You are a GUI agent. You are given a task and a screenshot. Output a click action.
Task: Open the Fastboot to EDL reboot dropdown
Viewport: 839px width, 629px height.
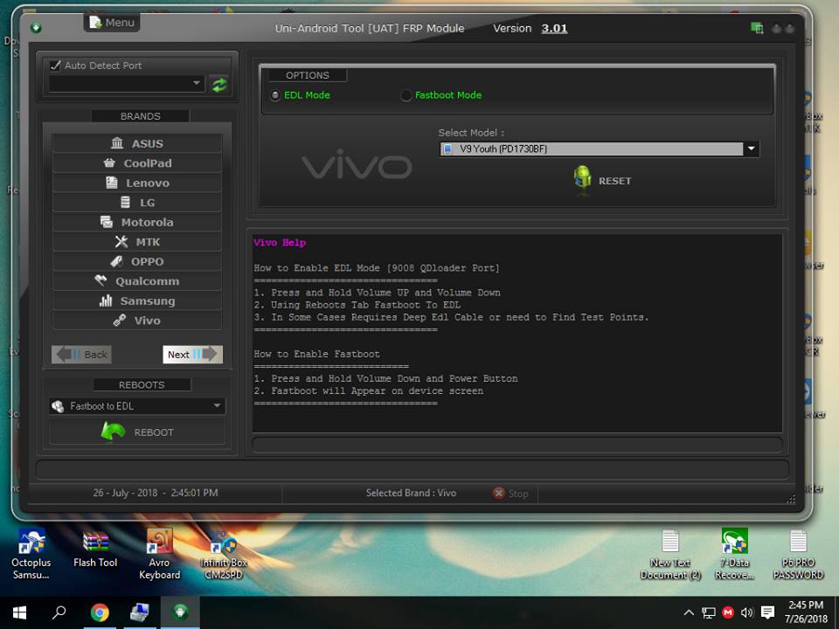137,406
